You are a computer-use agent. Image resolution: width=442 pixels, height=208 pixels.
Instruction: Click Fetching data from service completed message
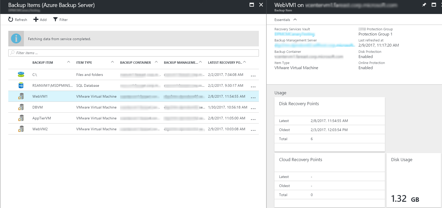pos(59,39)
